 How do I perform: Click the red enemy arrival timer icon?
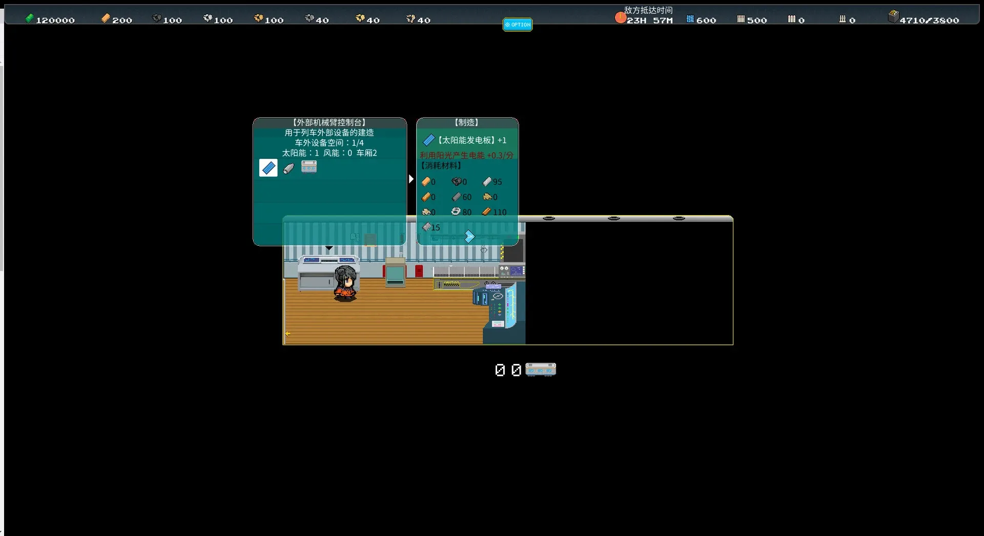pos(620,18)
